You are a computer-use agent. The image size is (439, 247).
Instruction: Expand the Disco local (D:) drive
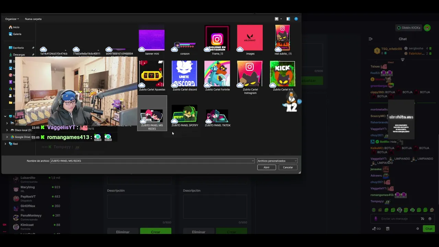[7, 130]
